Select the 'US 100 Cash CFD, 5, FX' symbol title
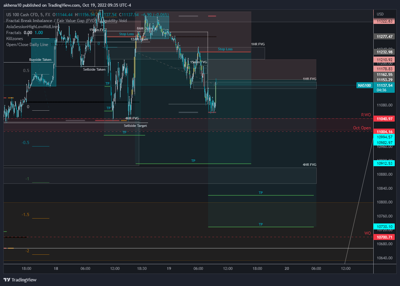This screenshot has width=400, height=286. 28,15
